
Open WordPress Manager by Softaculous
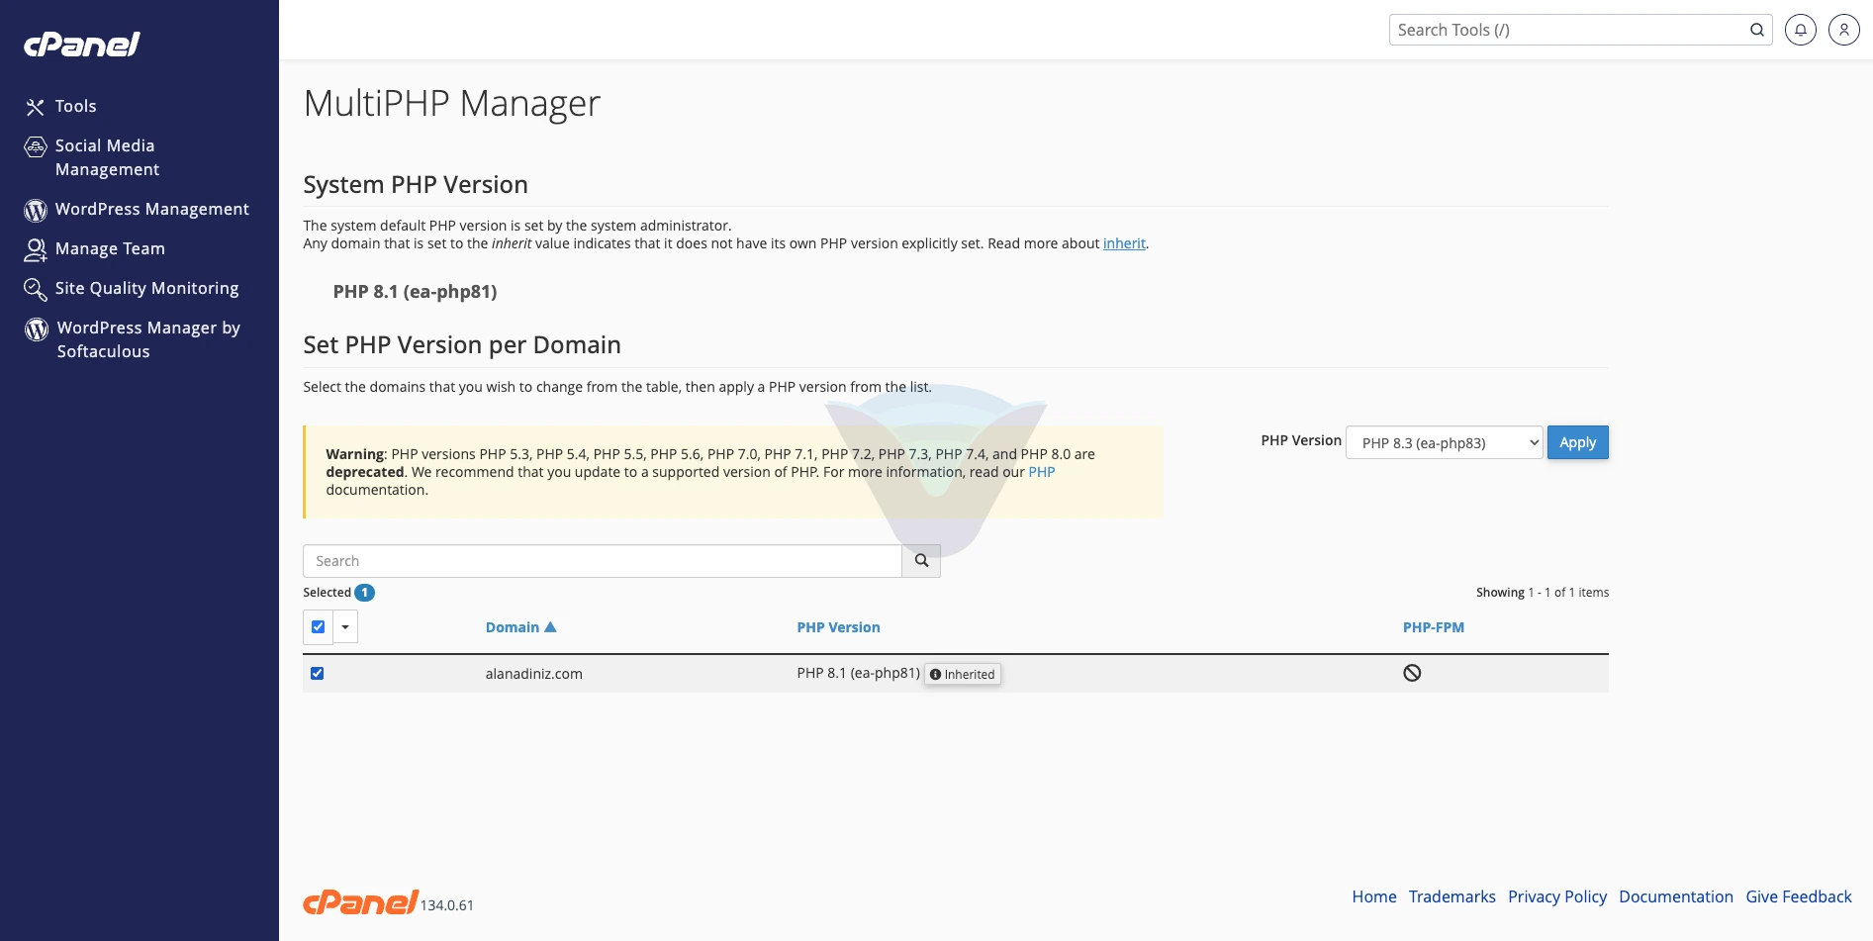click(148, 339)
